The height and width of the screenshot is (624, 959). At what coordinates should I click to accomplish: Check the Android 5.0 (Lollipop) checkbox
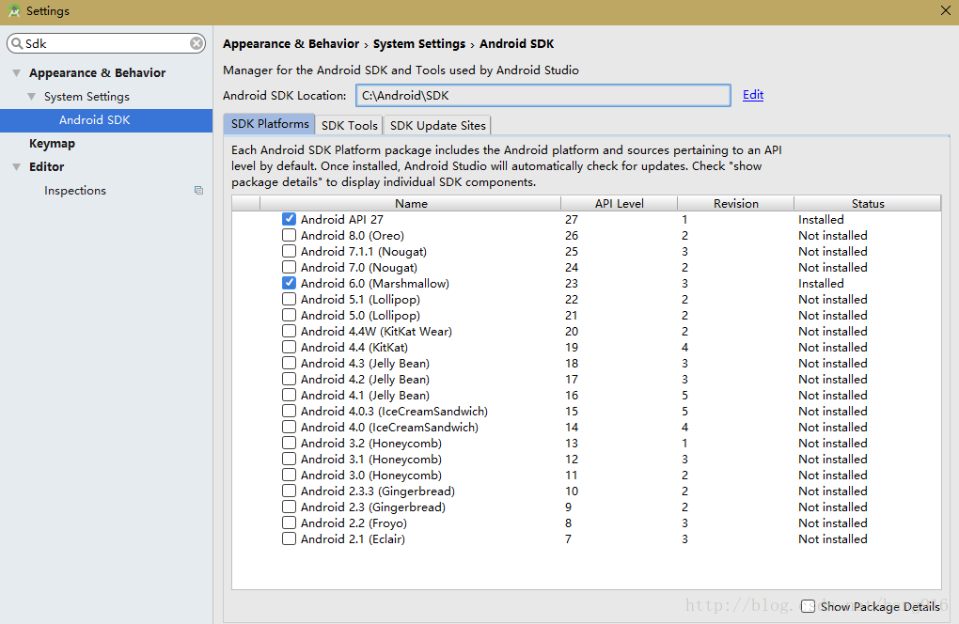pos(289,315)
